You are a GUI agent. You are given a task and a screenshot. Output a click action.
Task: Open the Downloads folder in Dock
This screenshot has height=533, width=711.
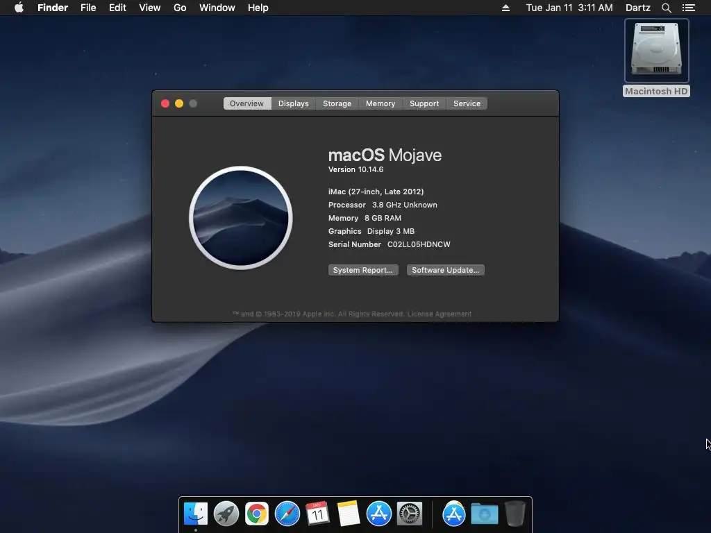point(484,514)
